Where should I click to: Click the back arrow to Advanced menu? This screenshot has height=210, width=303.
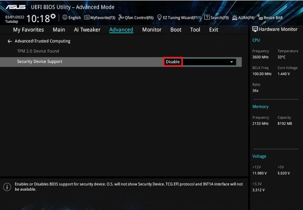pos(10,41)
